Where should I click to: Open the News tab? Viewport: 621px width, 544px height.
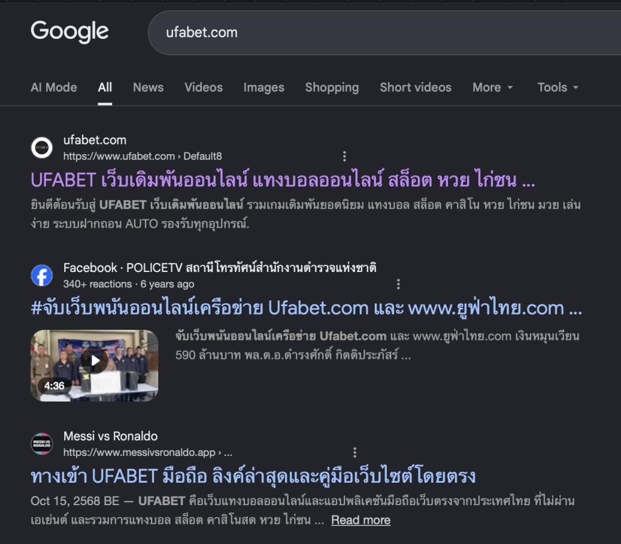(148, 87)
